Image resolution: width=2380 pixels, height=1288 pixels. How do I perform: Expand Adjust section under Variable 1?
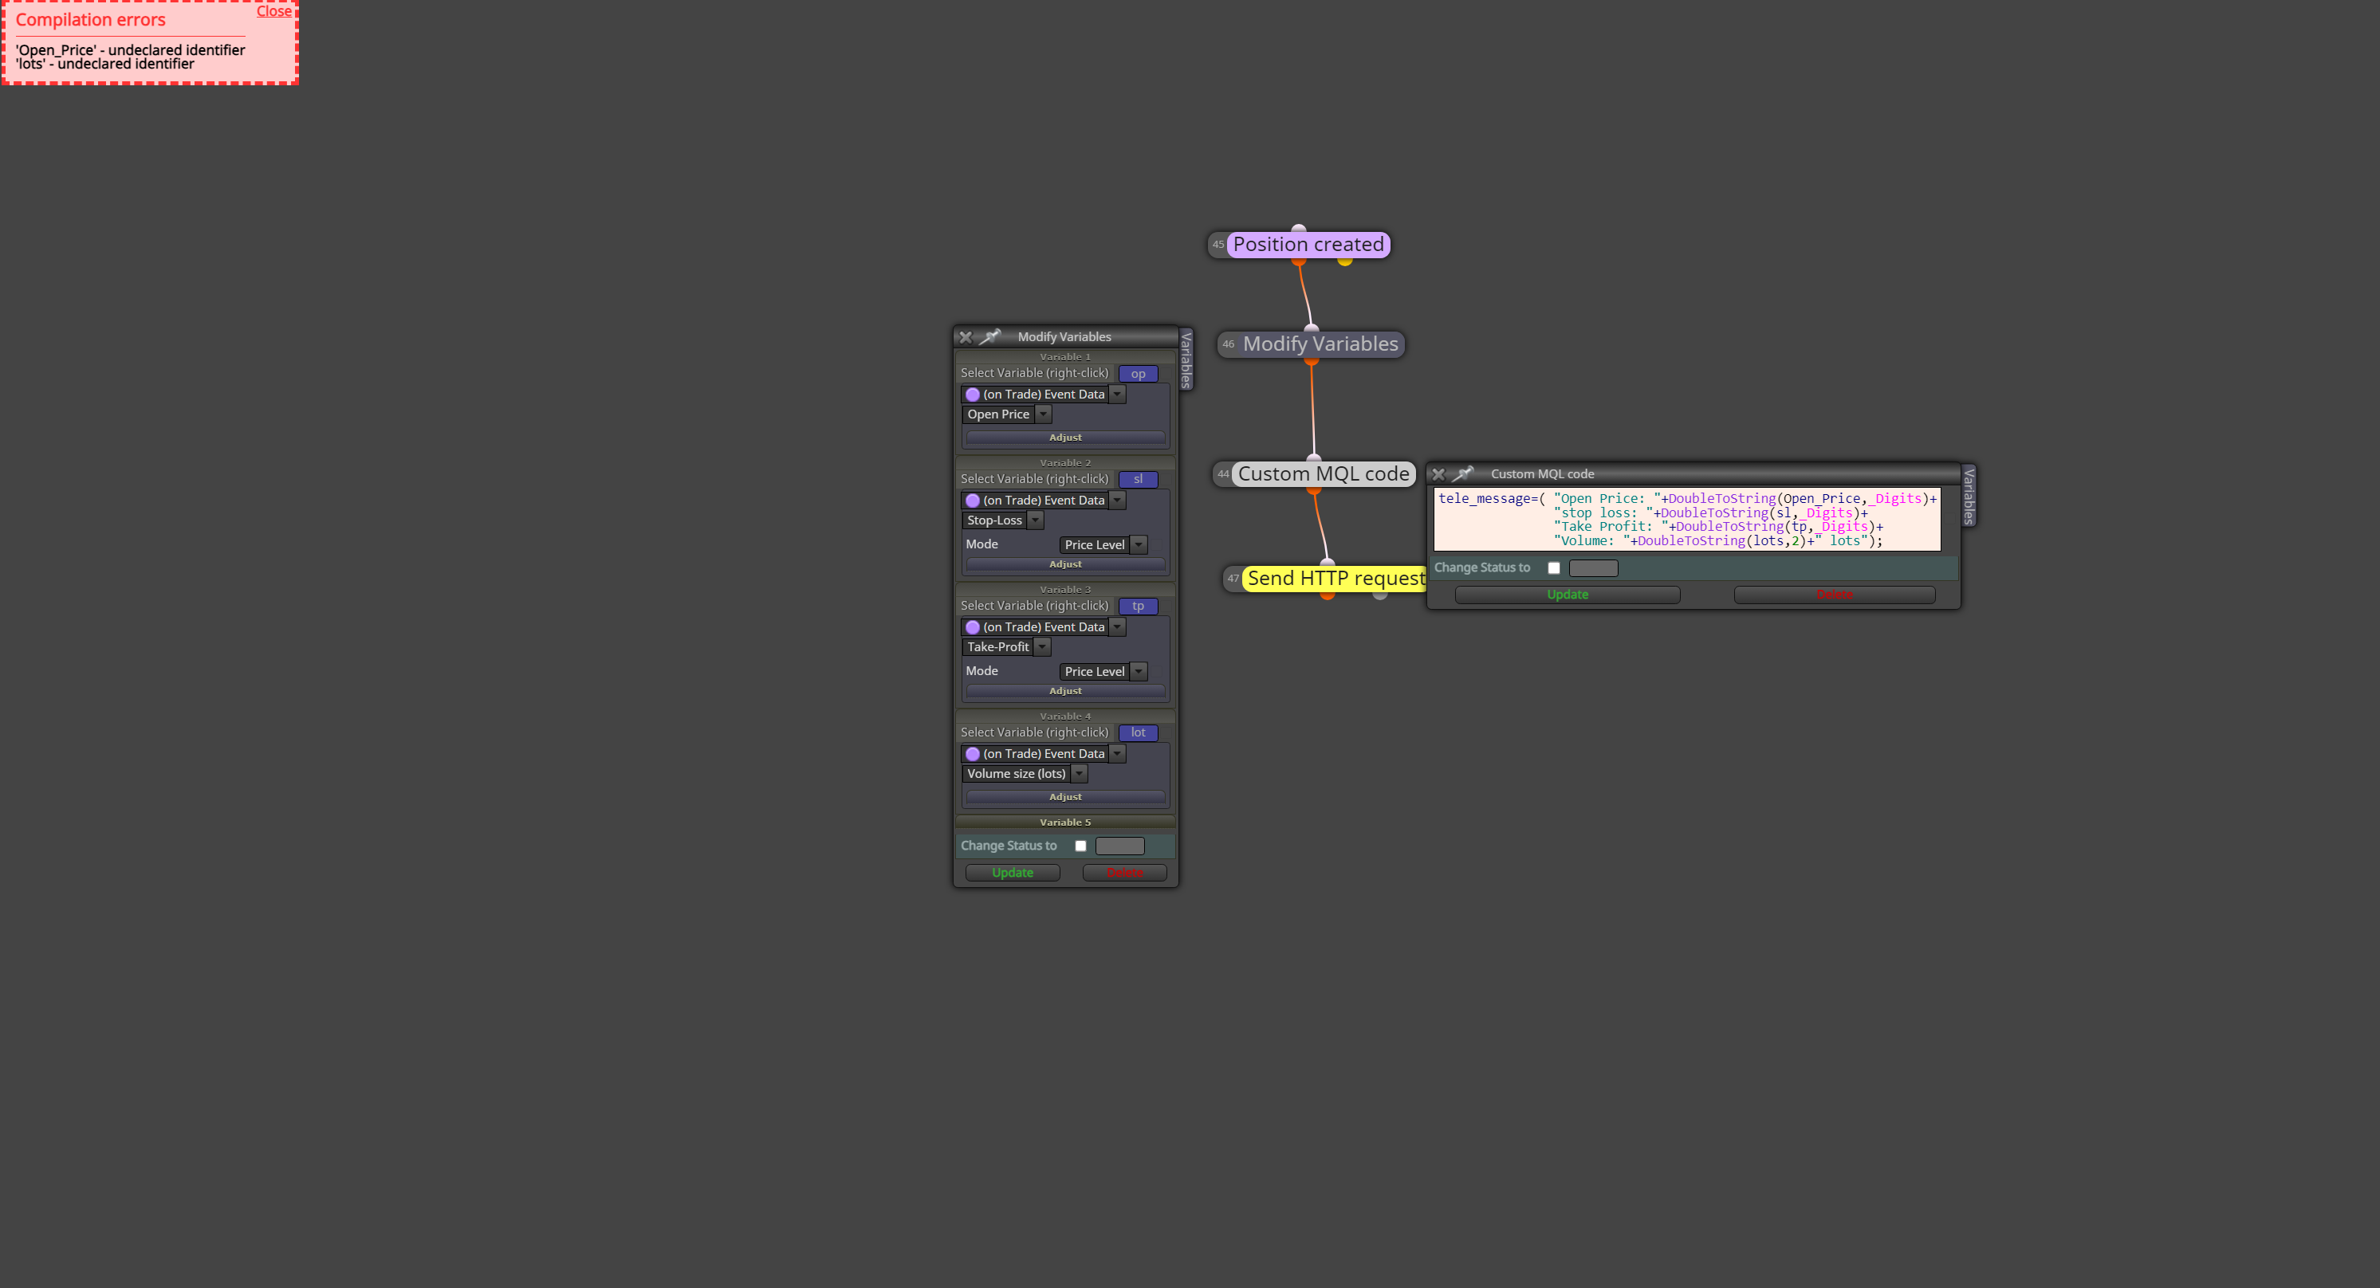click(x=1065, y=438)
